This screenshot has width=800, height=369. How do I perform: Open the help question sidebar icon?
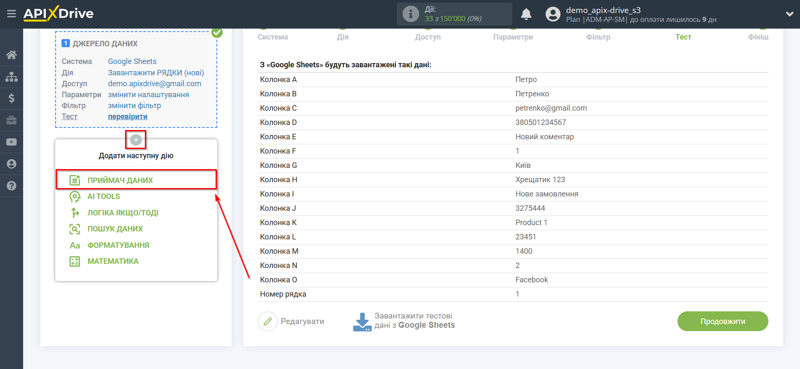[11, 186]
